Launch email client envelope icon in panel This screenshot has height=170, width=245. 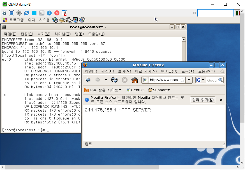62,20
